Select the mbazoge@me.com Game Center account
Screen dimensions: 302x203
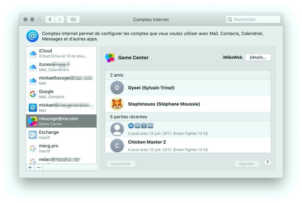tap(61, 121)
